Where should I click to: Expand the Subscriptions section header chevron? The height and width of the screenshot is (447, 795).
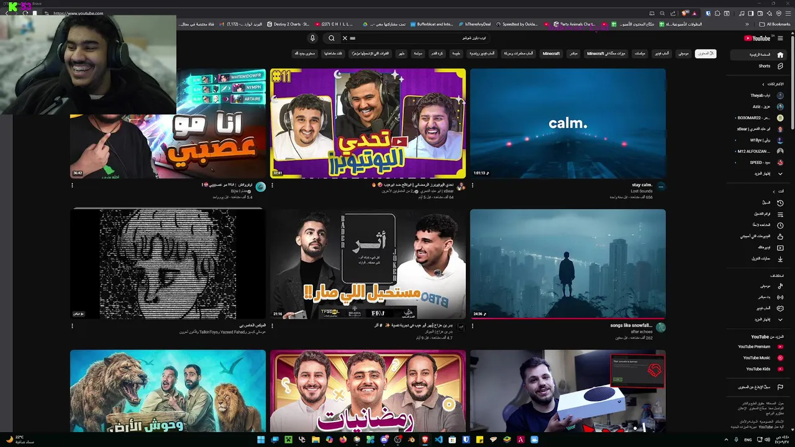[x=763, y=84]
